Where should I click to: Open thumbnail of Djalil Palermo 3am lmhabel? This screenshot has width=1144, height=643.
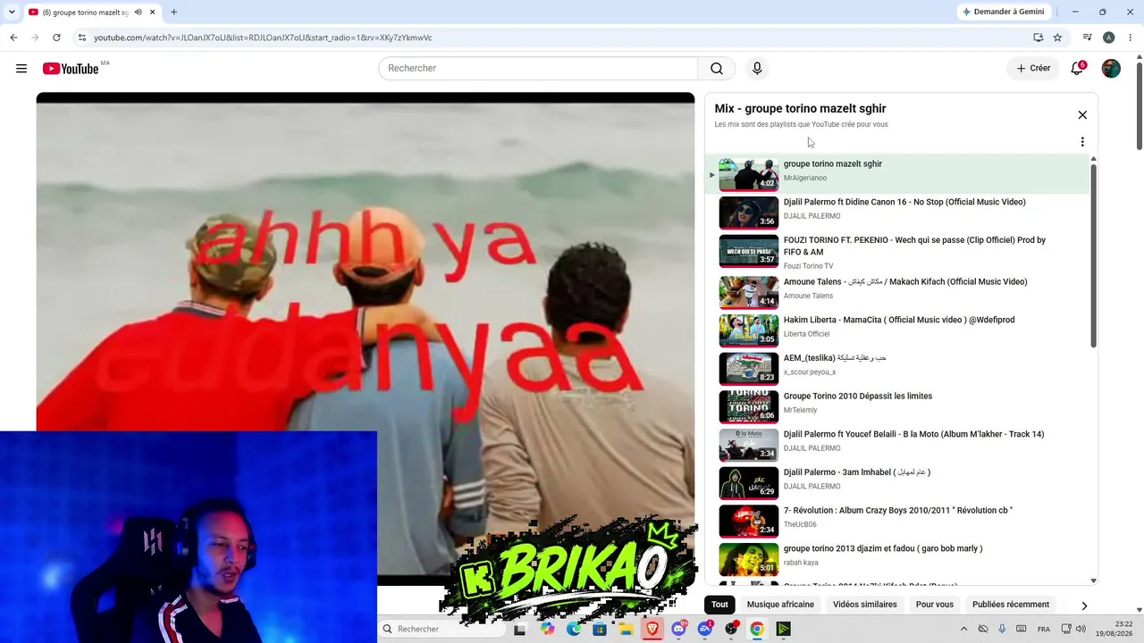coord(749,483)
